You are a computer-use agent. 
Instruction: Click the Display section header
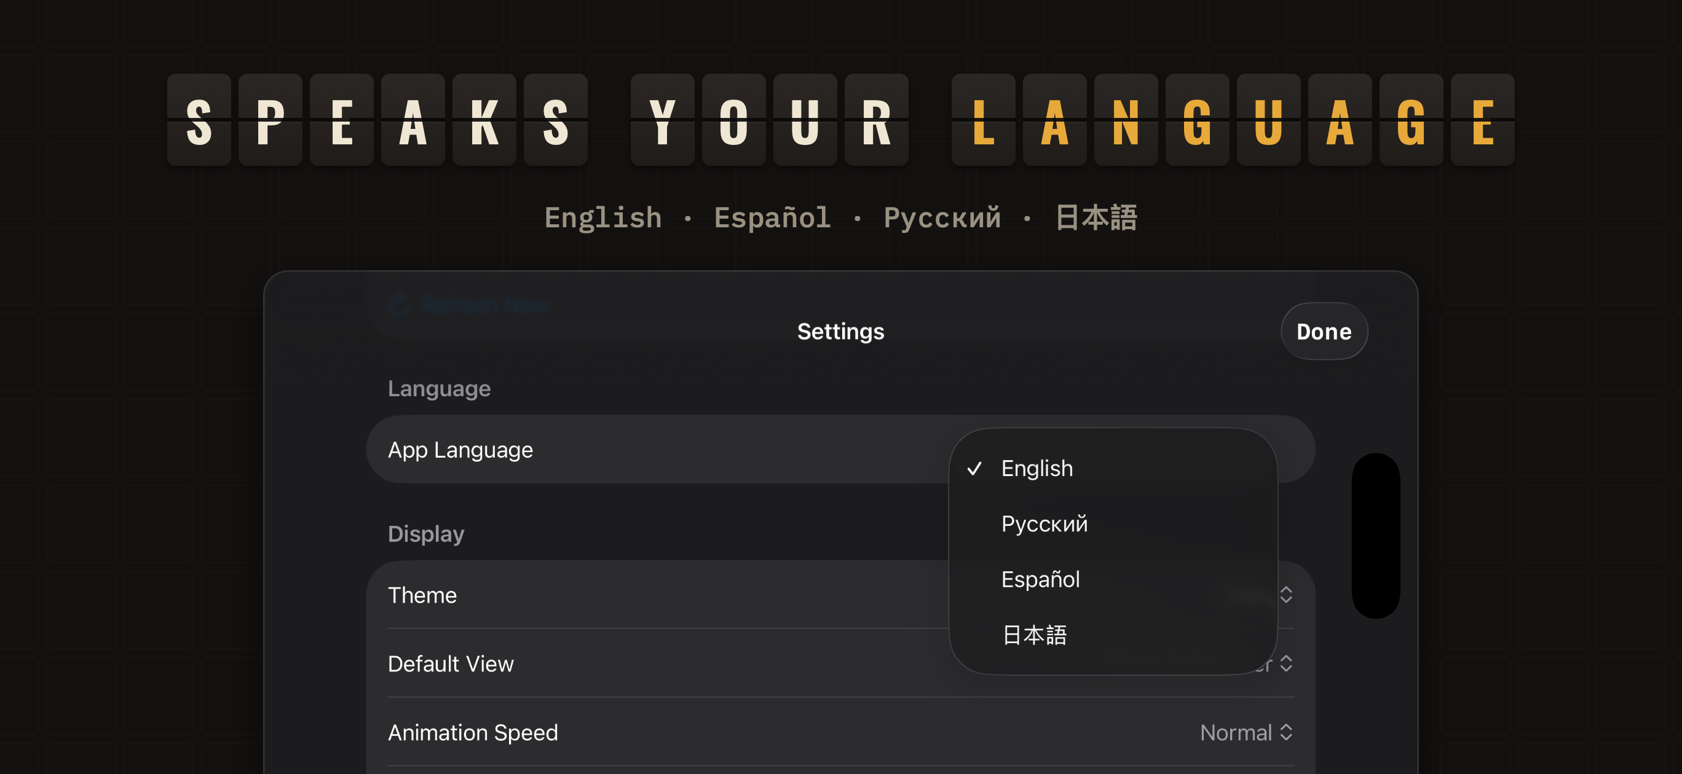[x=425, y=534]
